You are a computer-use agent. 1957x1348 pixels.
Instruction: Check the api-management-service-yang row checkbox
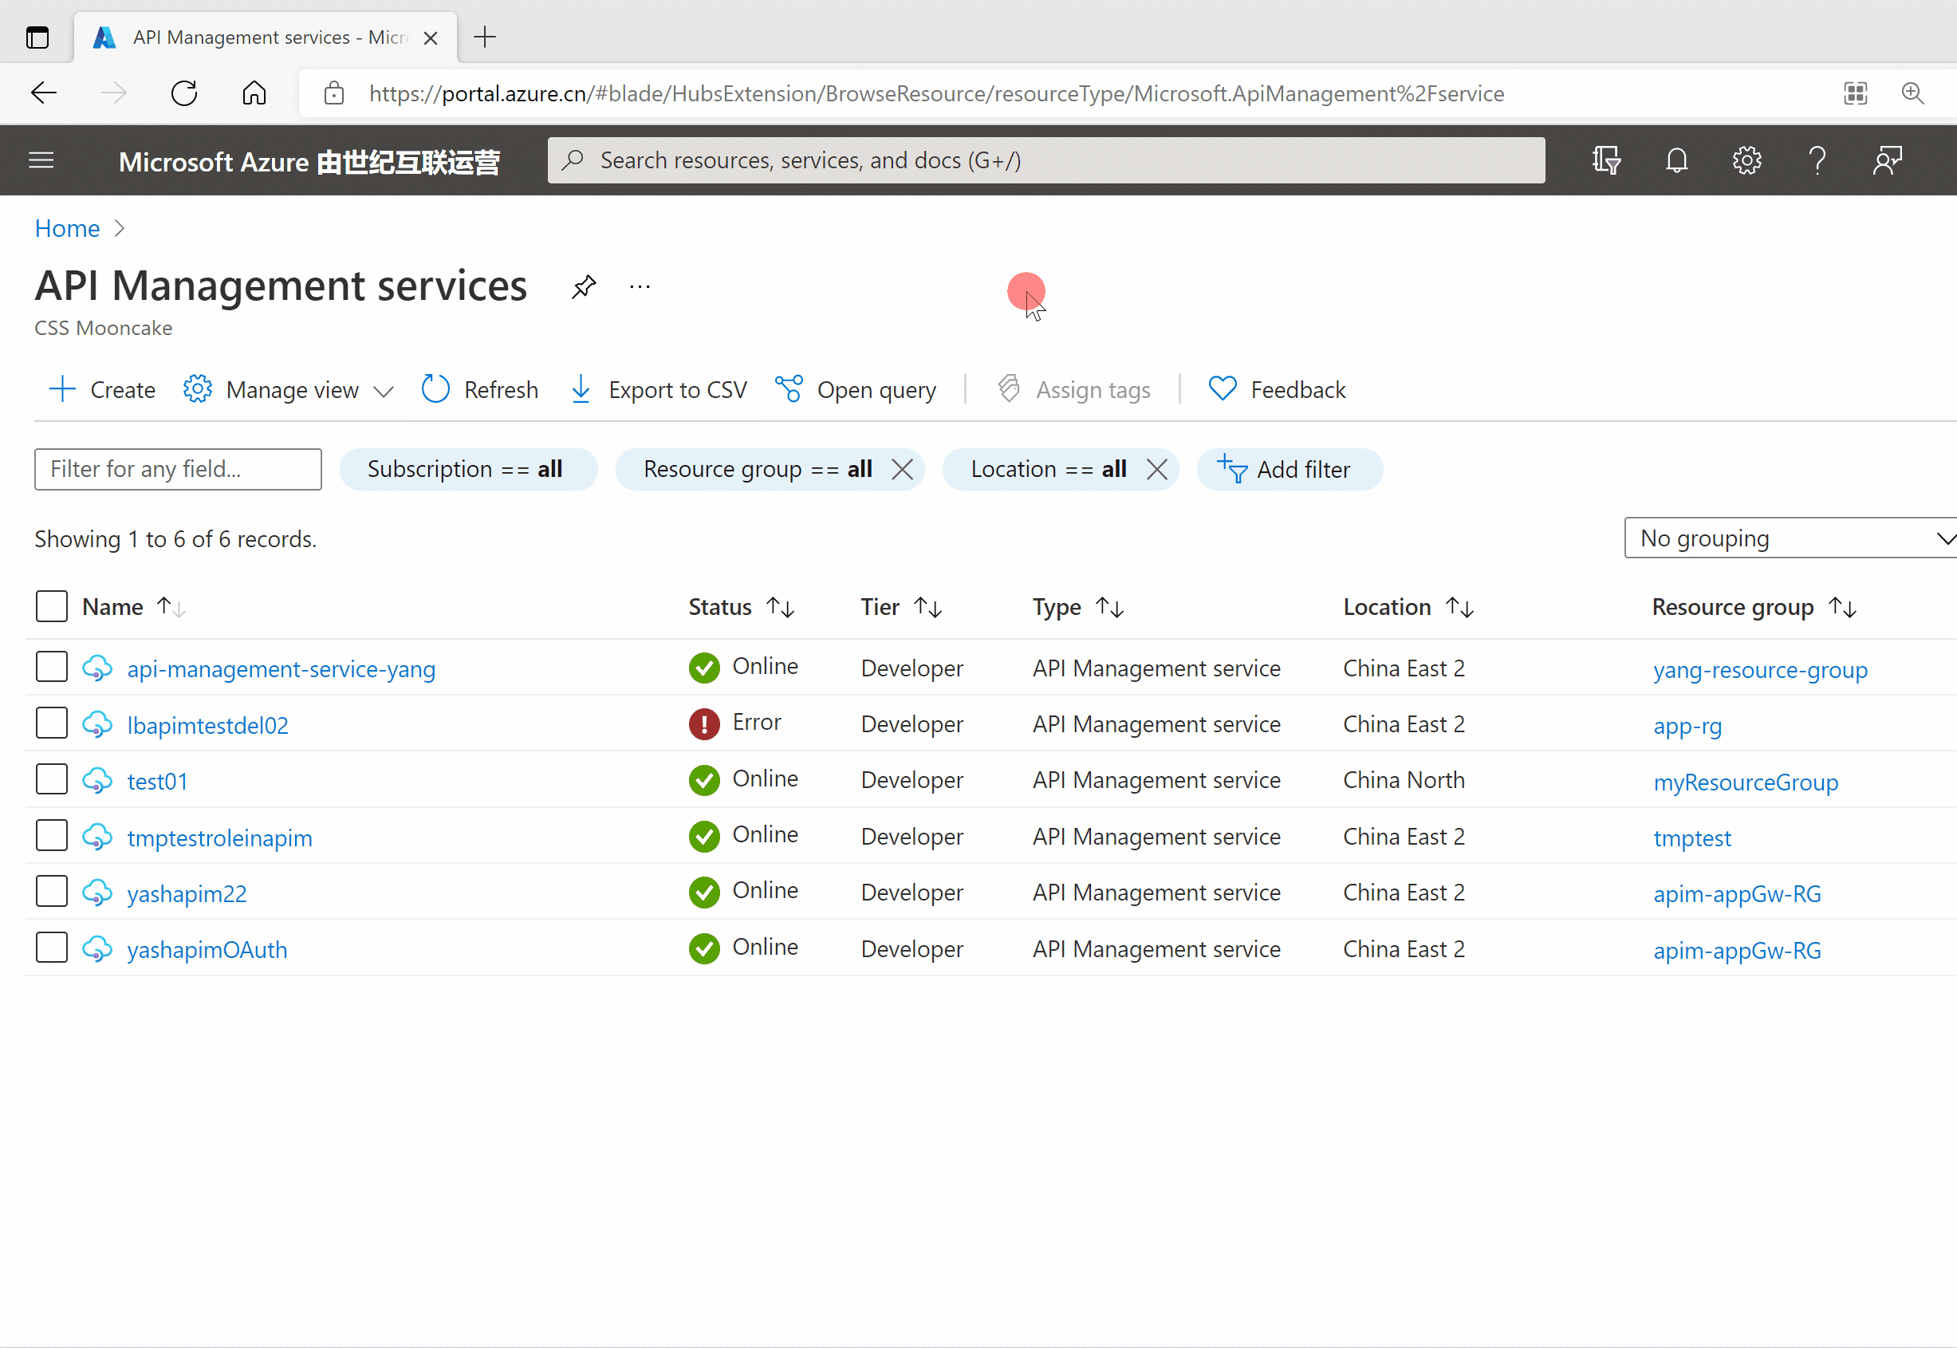point(52,666)
